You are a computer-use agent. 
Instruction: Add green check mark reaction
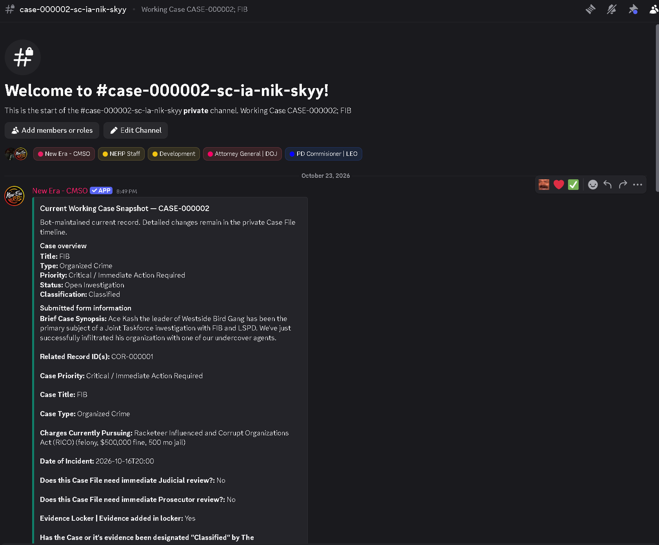click(x=573, y=184)
